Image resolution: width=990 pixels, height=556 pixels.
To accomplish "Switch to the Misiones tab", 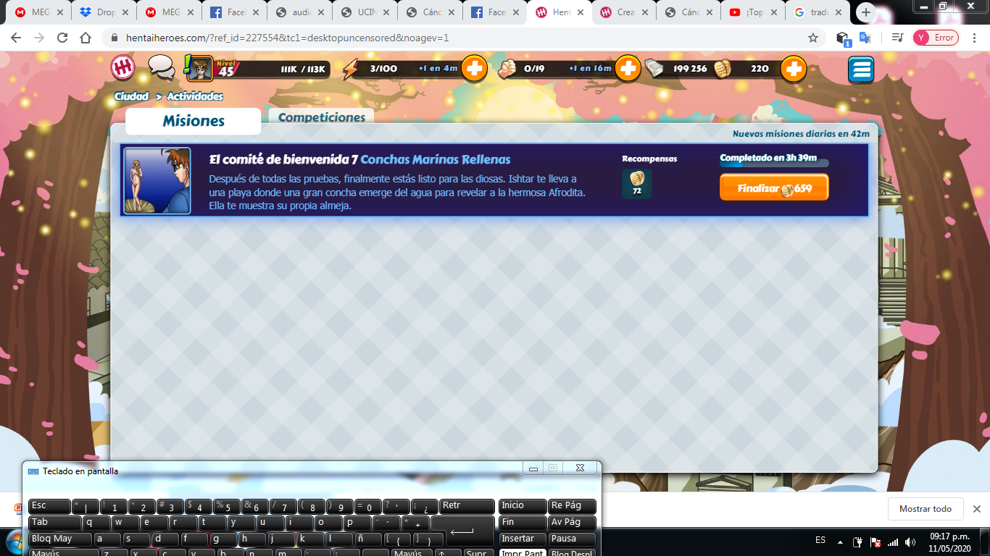I will tap(193, 121).
